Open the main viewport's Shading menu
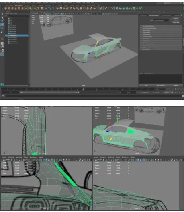 click(37, 12)
